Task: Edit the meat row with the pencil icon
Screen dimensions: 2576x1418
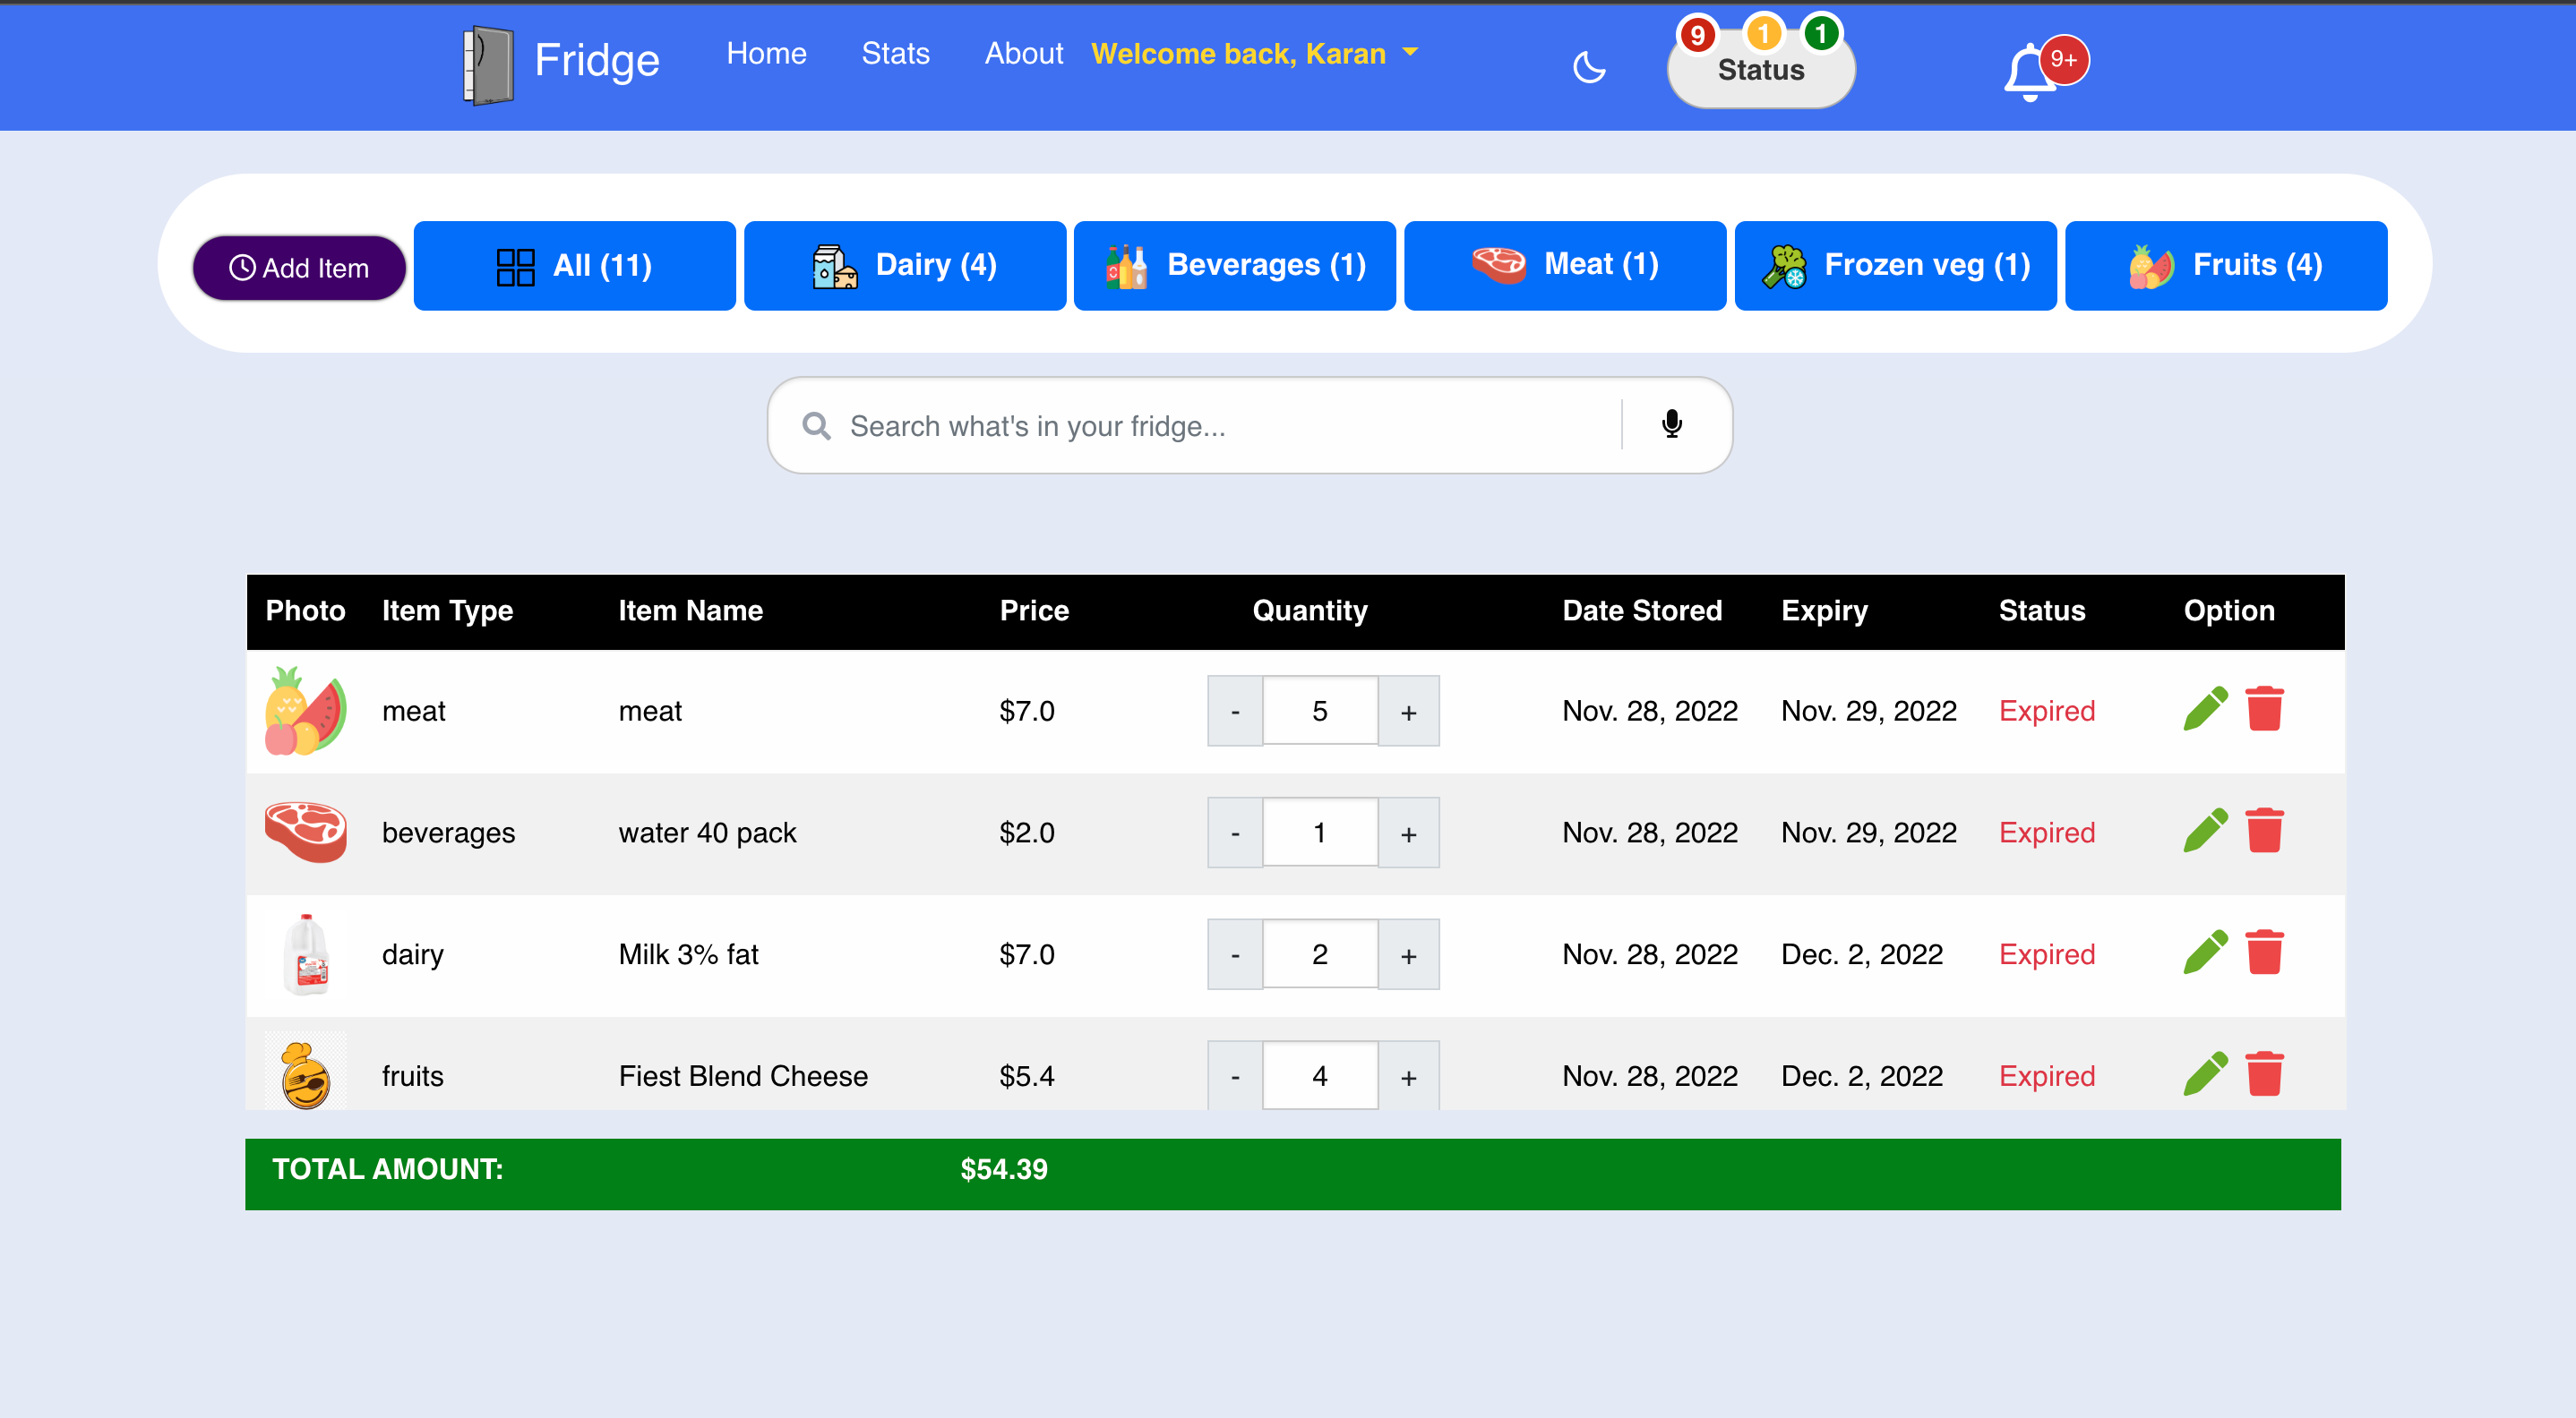Action: pyautogui.click(x=2204, y=710)
